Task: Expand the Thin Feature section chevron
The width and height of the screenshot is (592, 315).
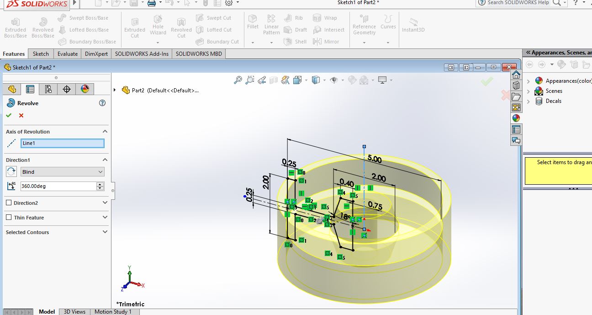Action: [105, 217]
